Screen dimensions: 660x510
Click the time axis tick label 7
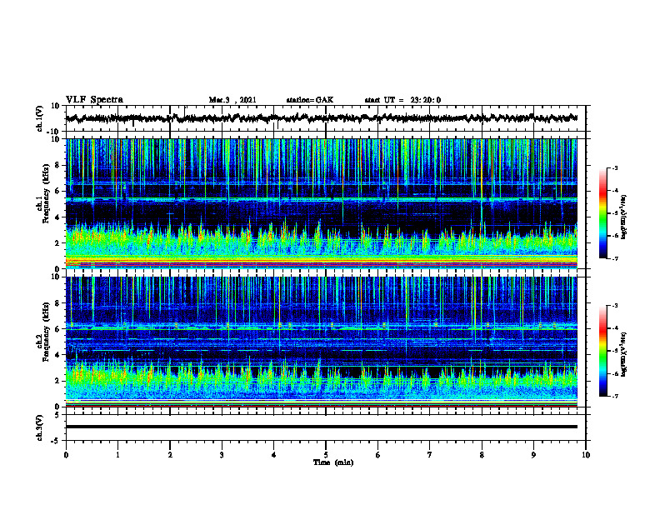pyautogui.click(x=430, y=455)
